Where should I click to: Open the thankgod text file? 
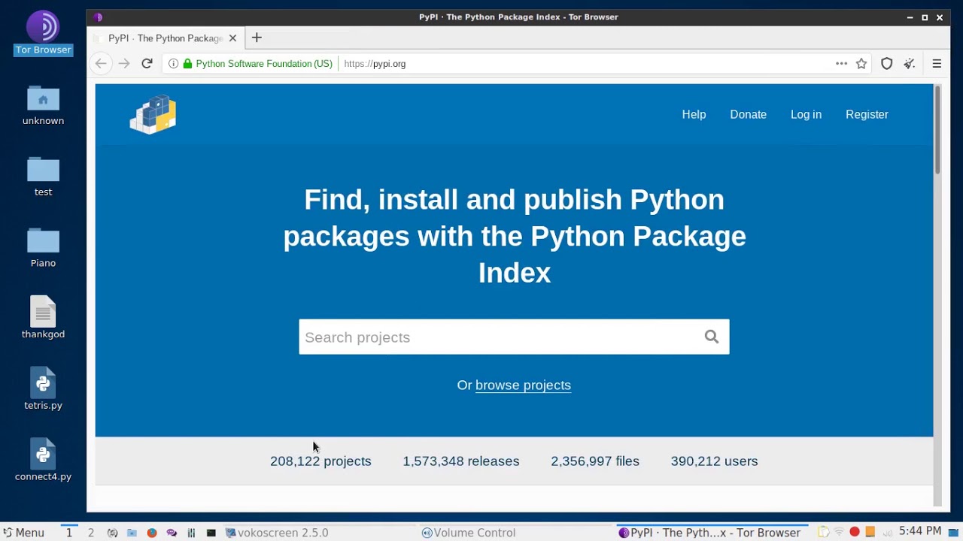click(43, 317)
